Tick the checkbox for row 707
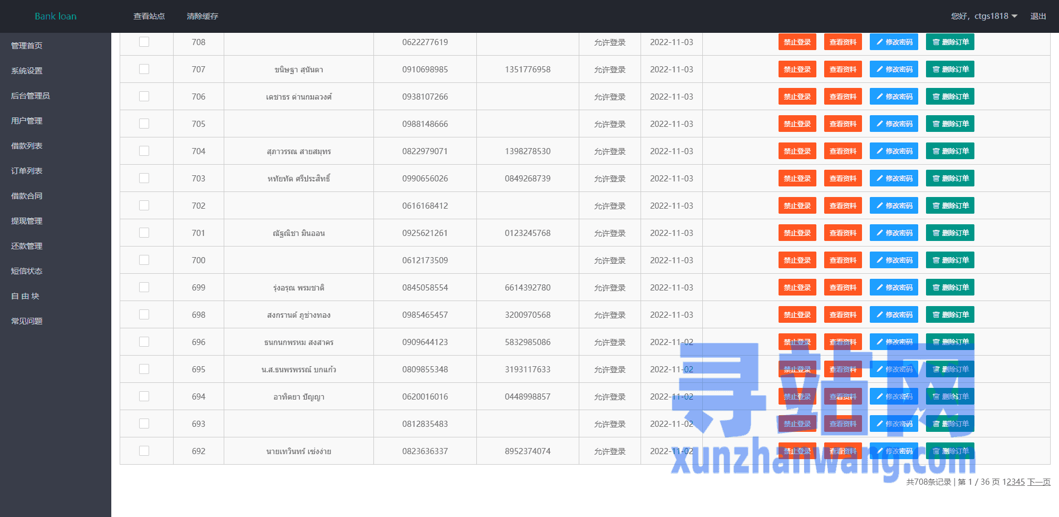 (144, 69)
